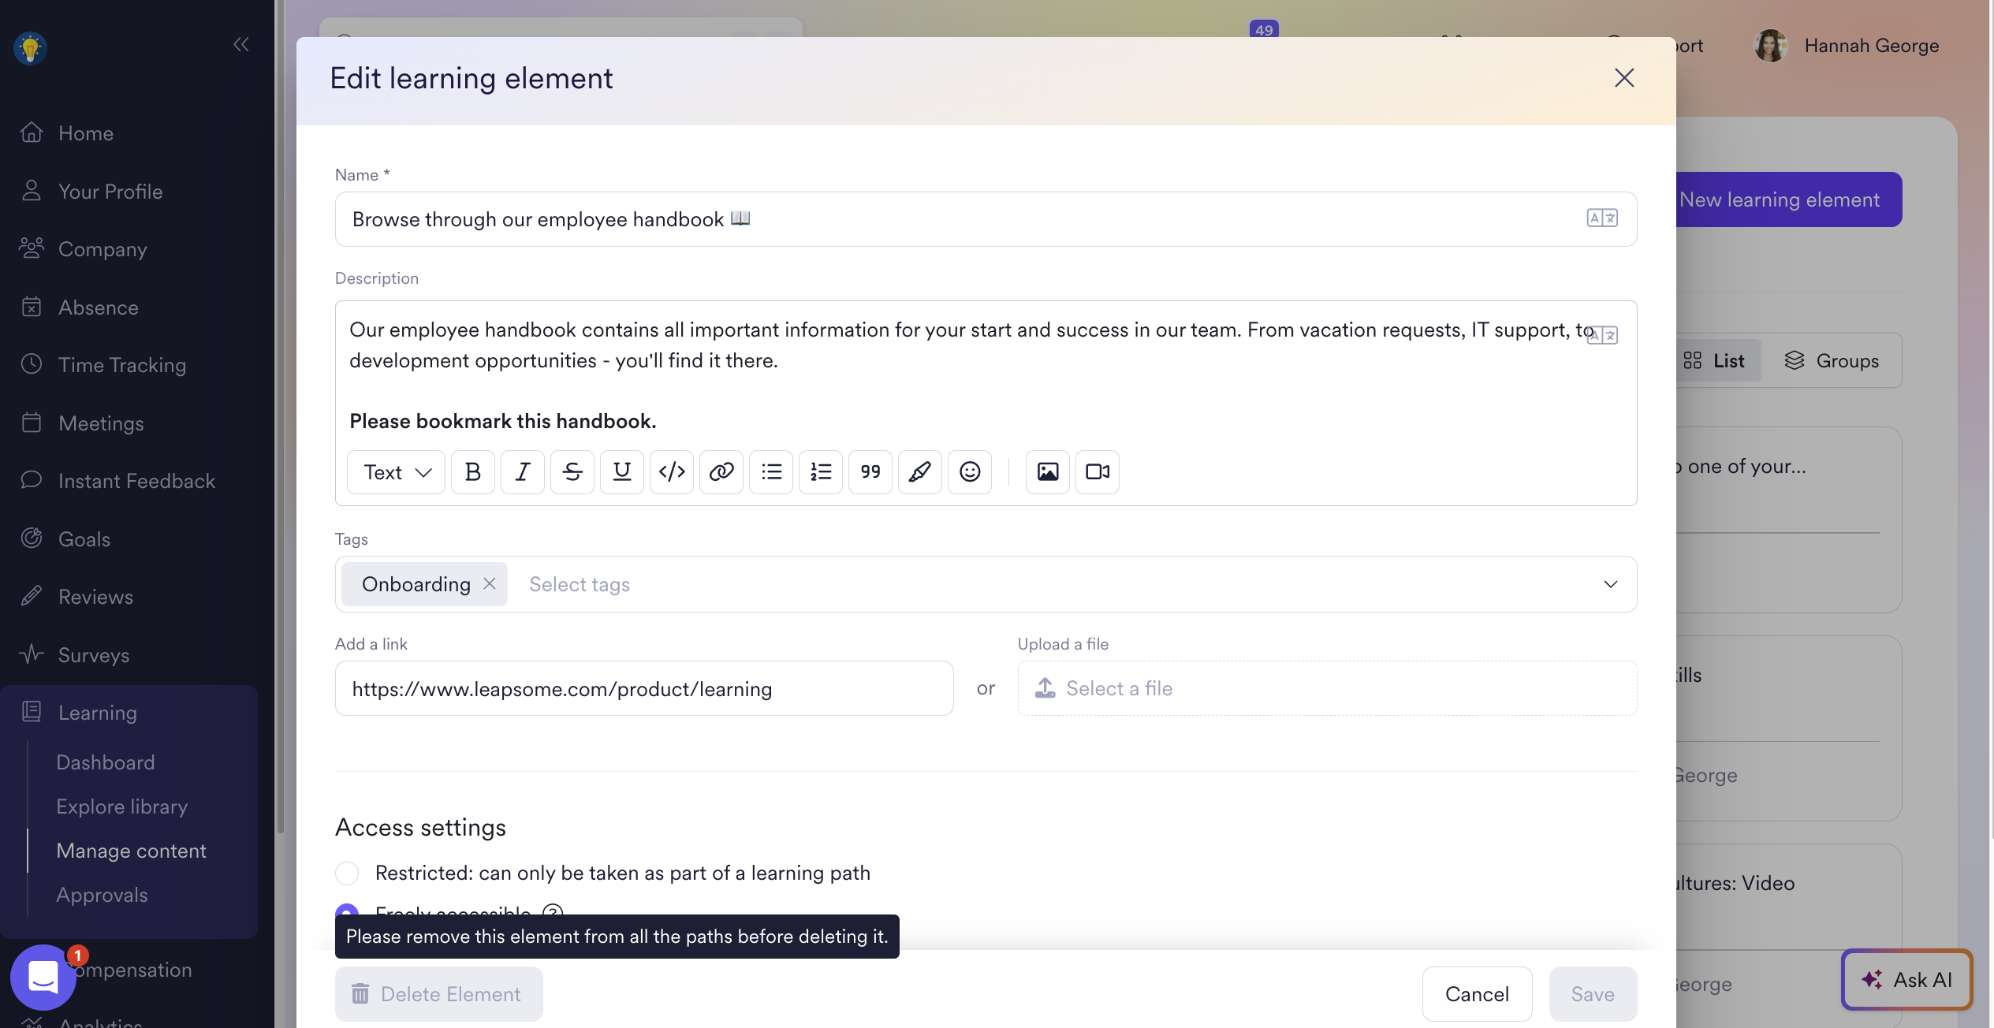Toggle bold formatting in description toolbar
The height and width of the screenshot is (1028, 1994).
(473, 472)
